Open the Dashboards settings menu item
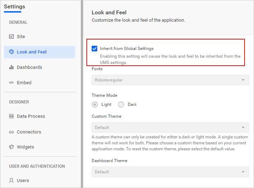The height and width of the screenshot is (188, 254). pyautogui.click(x=29, y=67)
